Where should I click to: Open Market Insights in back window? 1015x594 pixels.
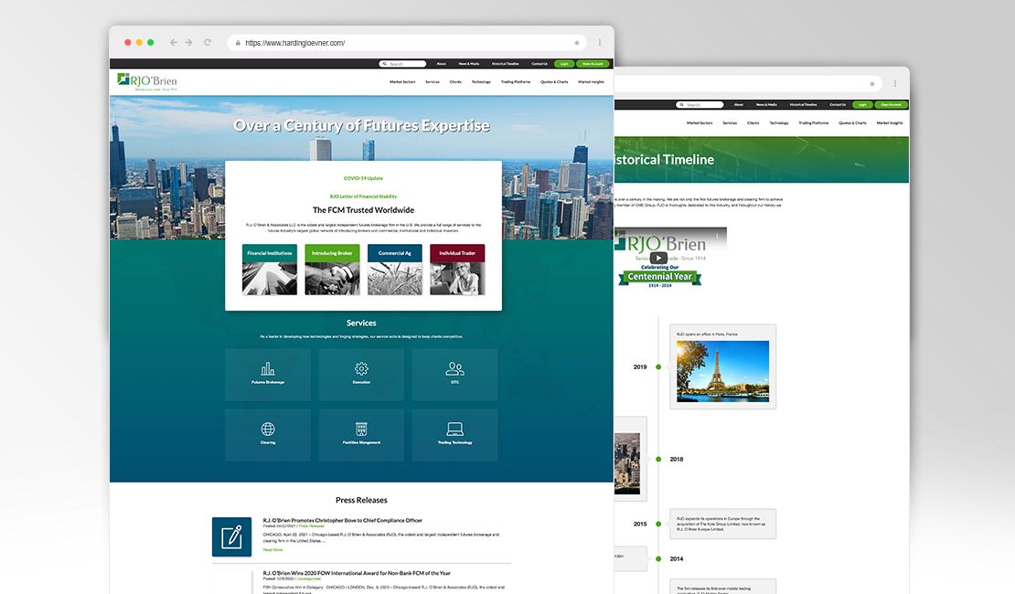pos(890,123)
